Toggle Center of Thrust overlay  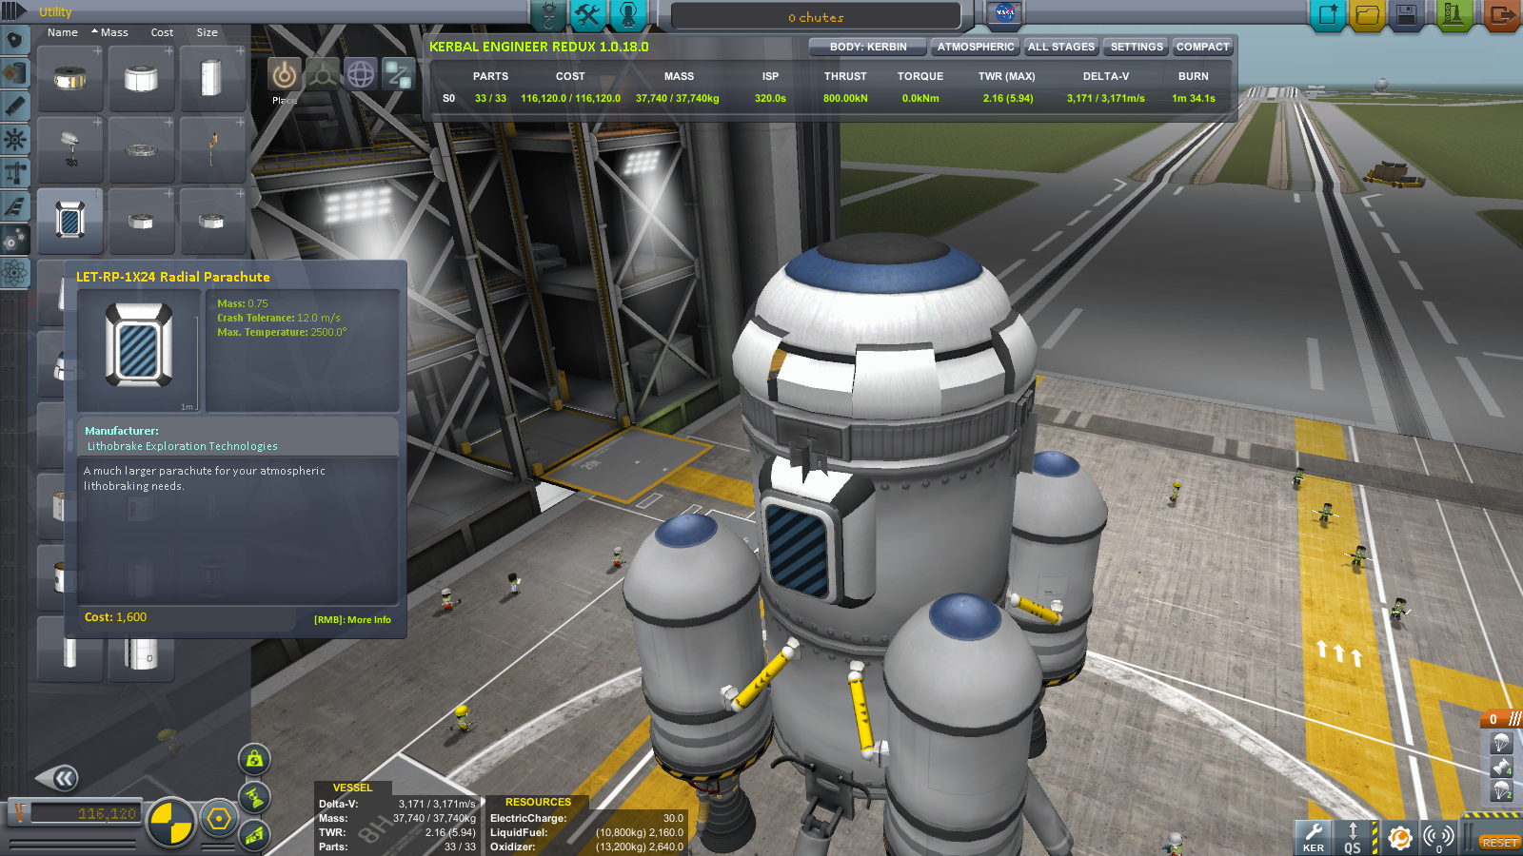[254, 797]
